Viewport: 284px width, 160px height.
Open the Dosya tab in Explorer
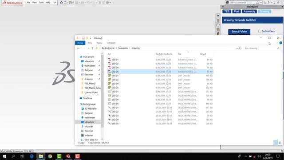click(80, 43)
